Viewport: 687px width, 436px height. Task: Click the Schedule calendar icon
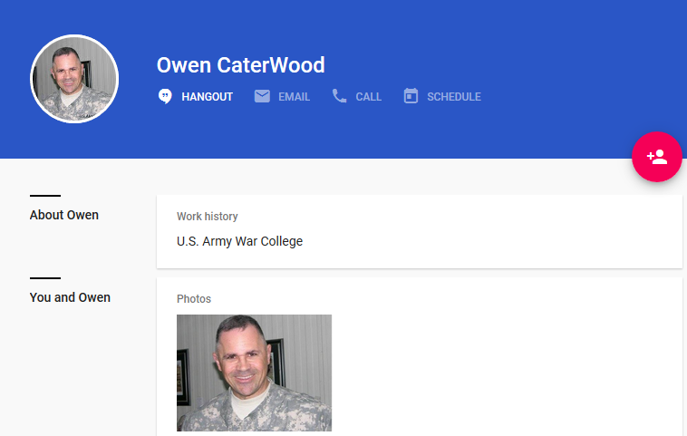coord(411,96)
